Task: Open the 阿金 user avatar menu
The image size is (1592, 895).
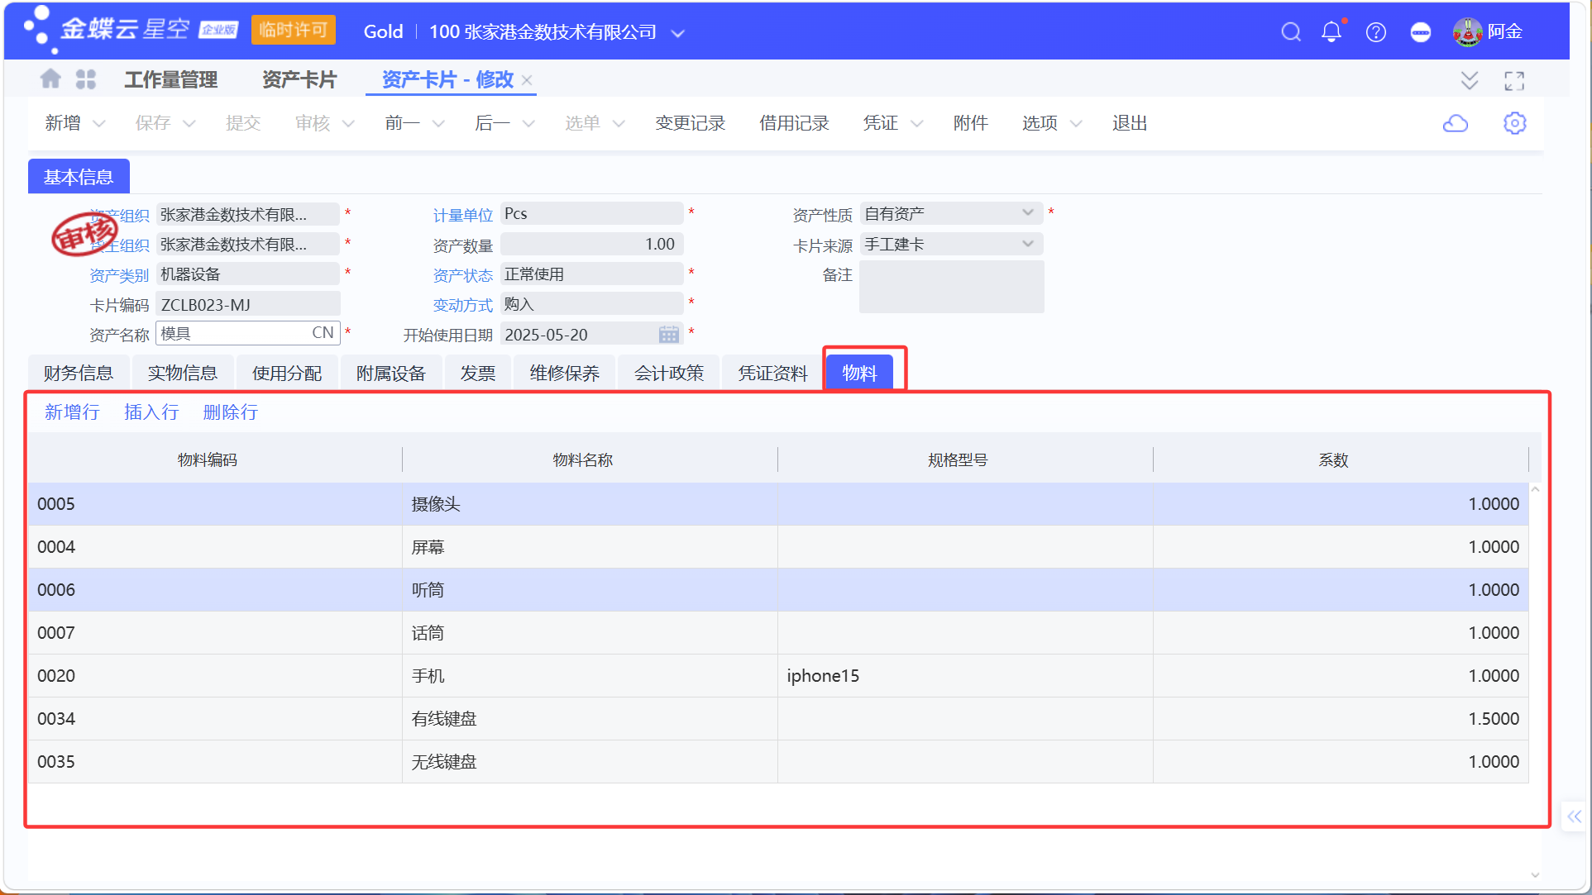Action: click(x=1488, y=32)
